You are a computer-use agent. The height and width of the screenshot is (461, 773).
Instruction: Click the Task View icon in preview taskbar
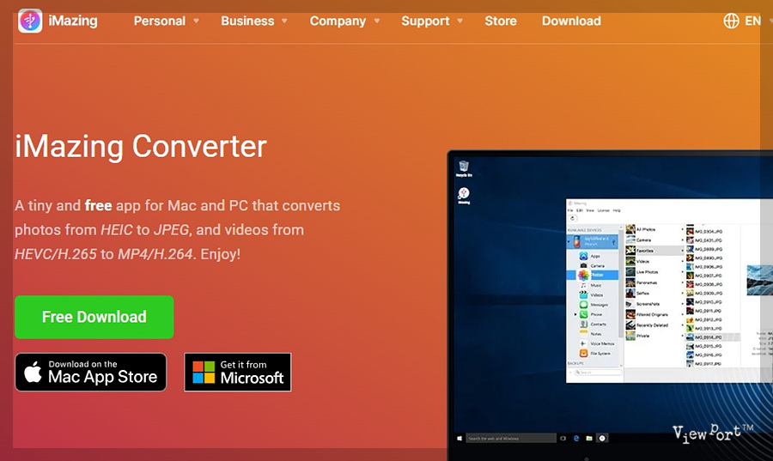coord(563,439)
